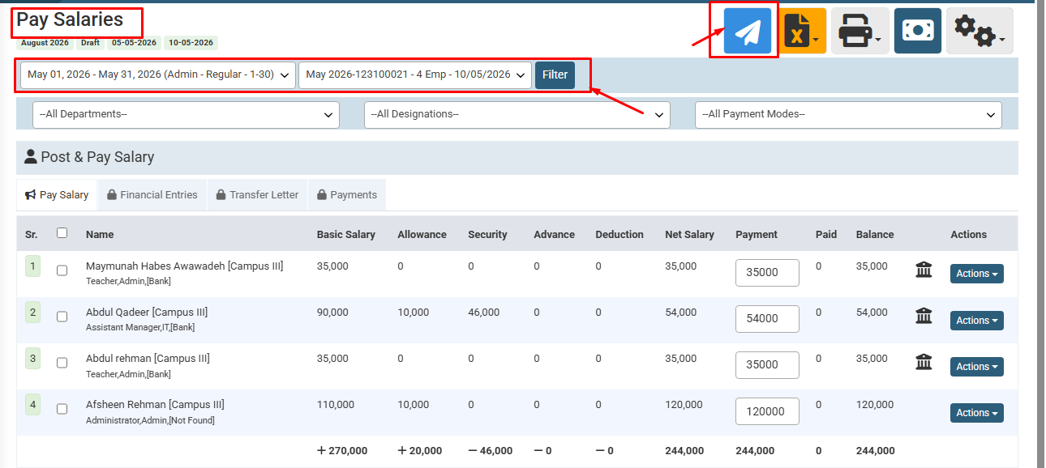Check the box for Abdul rehman

tap(62, 364)
